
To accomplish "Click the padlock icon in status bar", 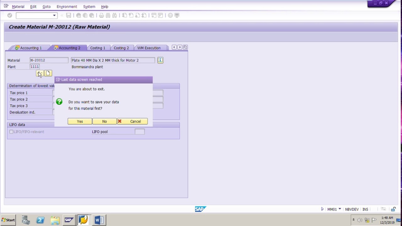I will pos(393,209).
